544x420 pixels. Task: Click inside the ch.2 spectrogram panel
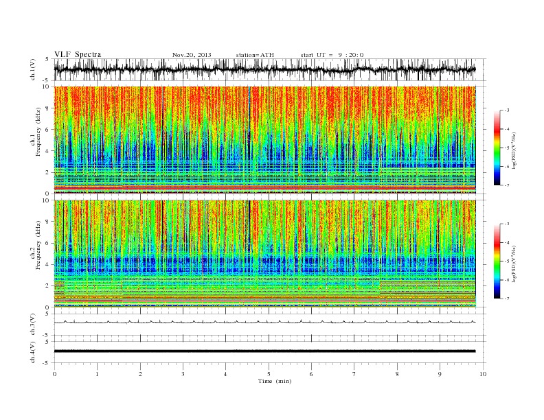(265, 253)
